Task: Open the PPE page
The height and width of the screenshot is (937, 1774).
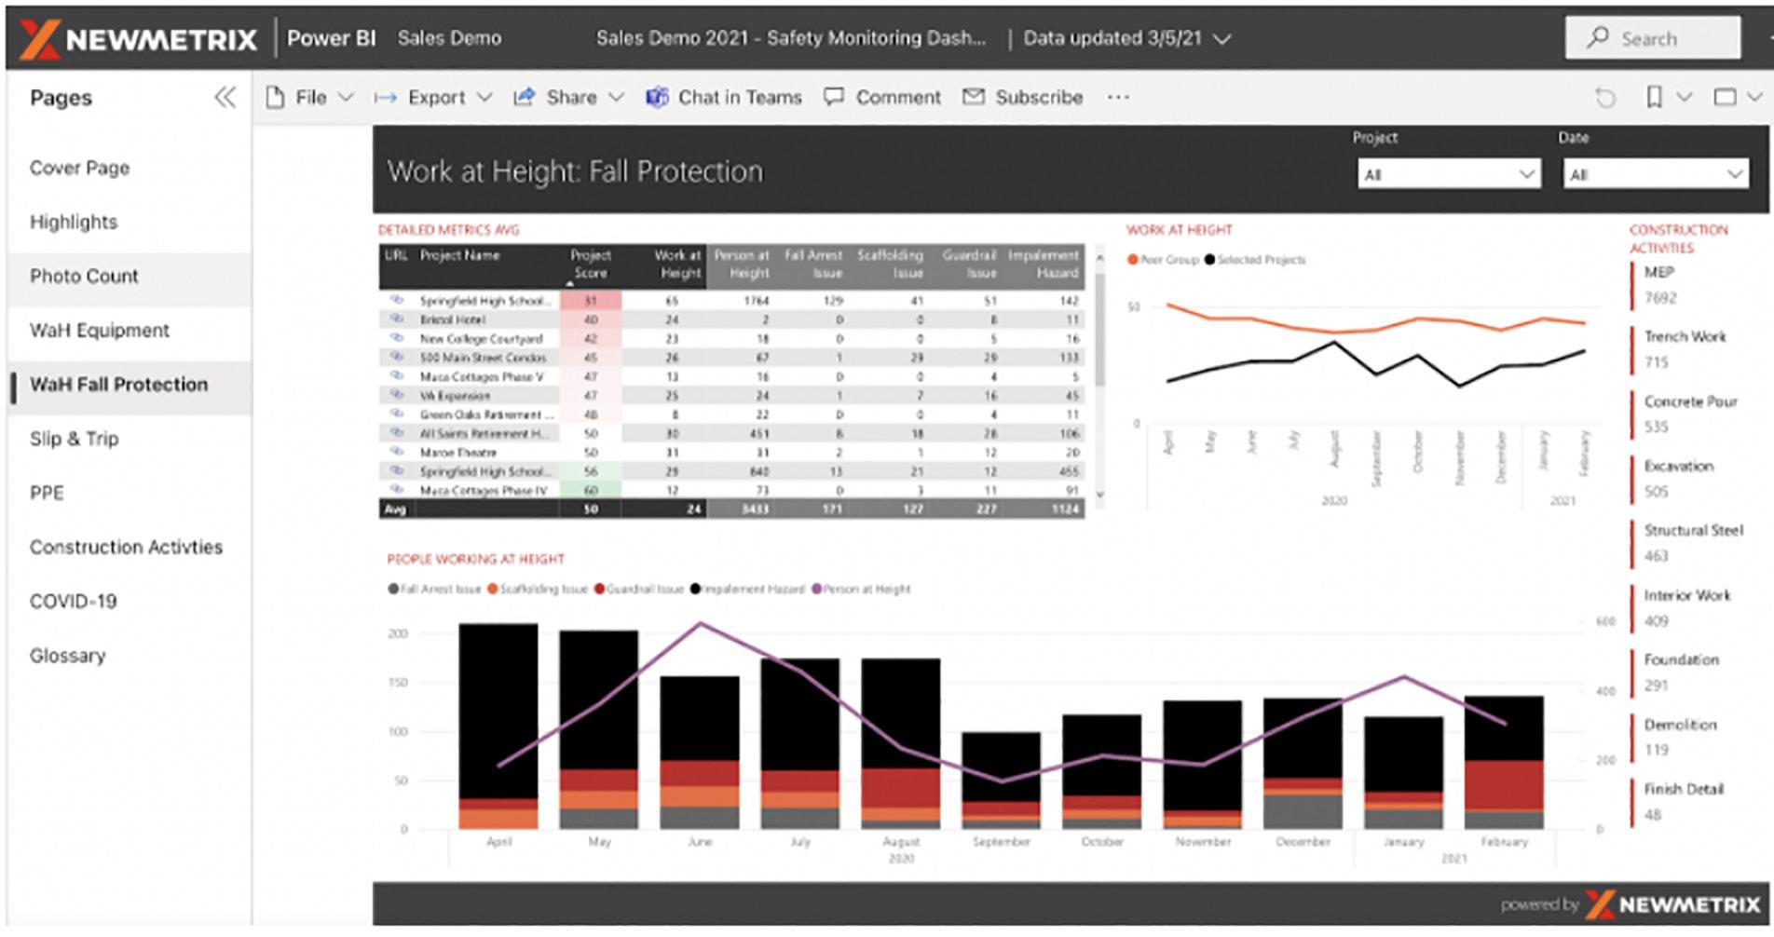Action: 47,493
